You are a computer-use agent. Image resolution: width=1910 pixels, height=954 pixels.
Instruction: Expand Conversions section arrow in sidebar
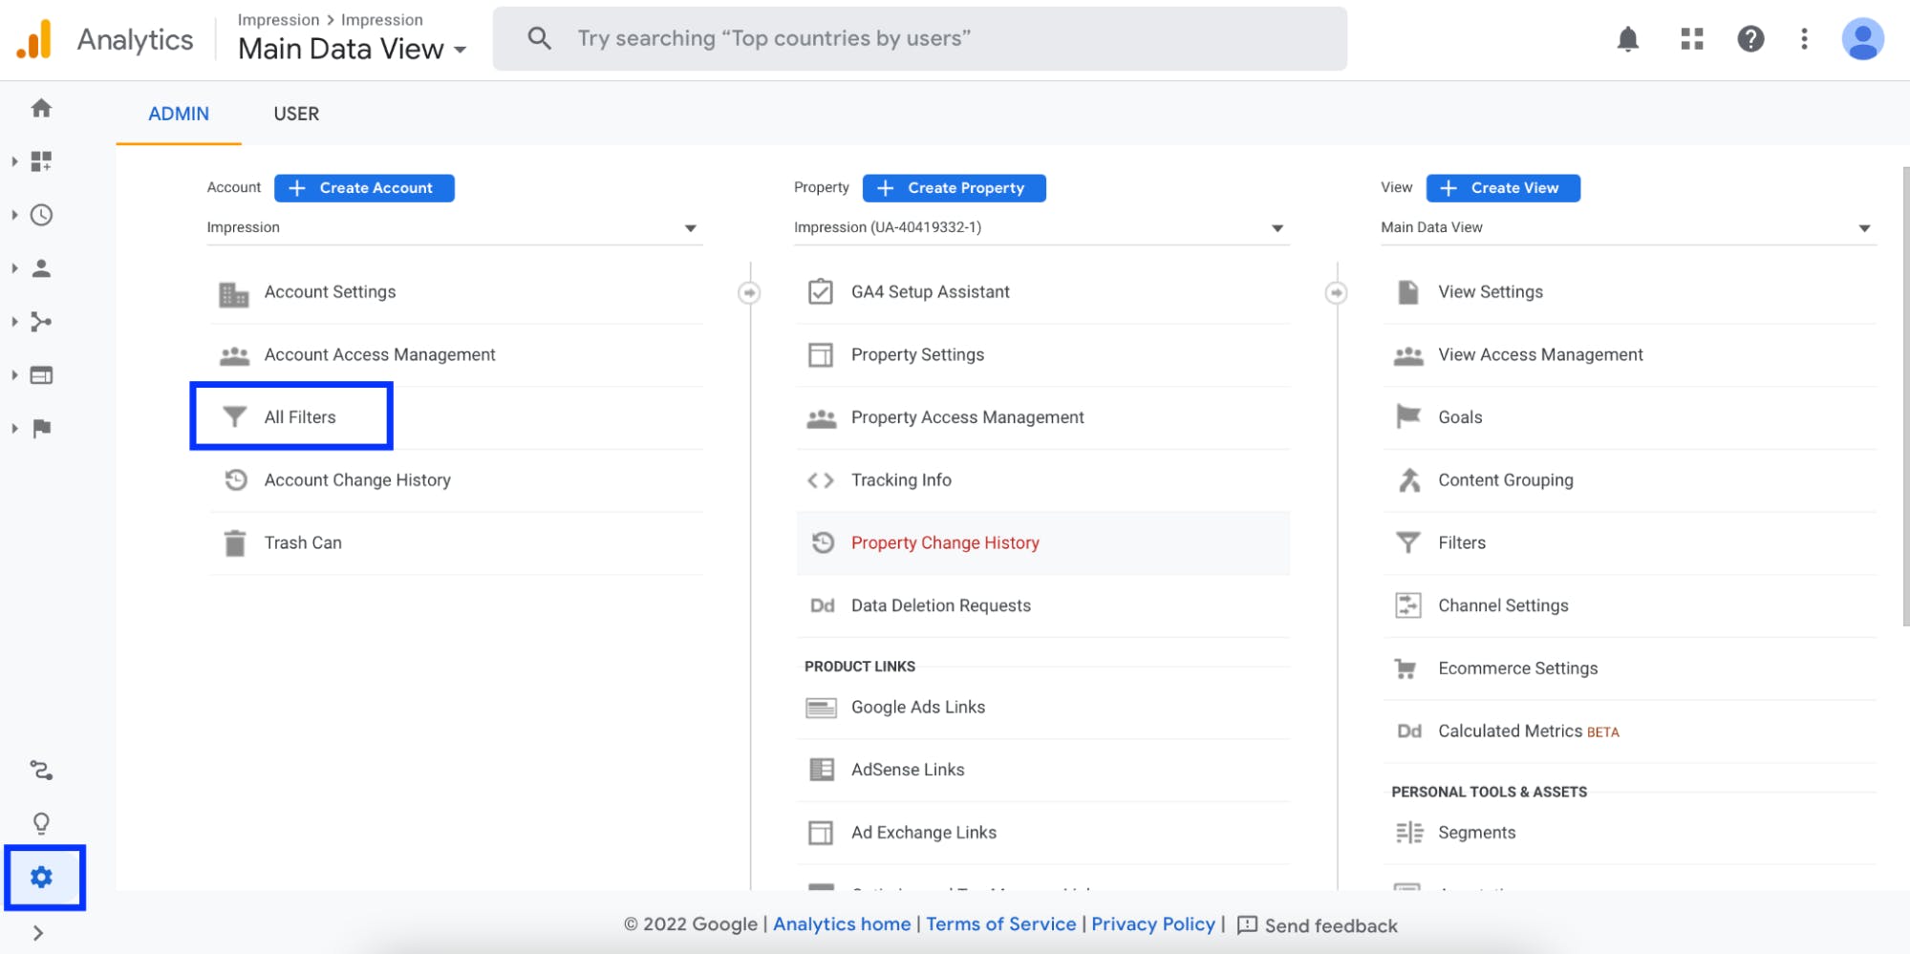pos(14,428)
